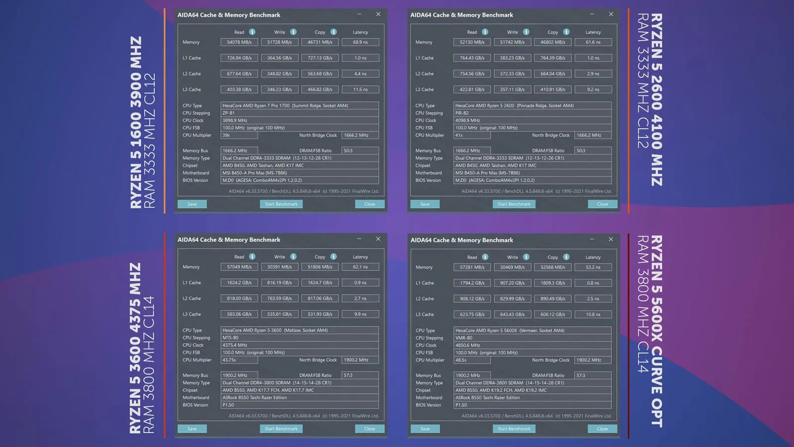Click Copy info icon in Ryzen 5 3600 window
794x447 pixels.
333,257
